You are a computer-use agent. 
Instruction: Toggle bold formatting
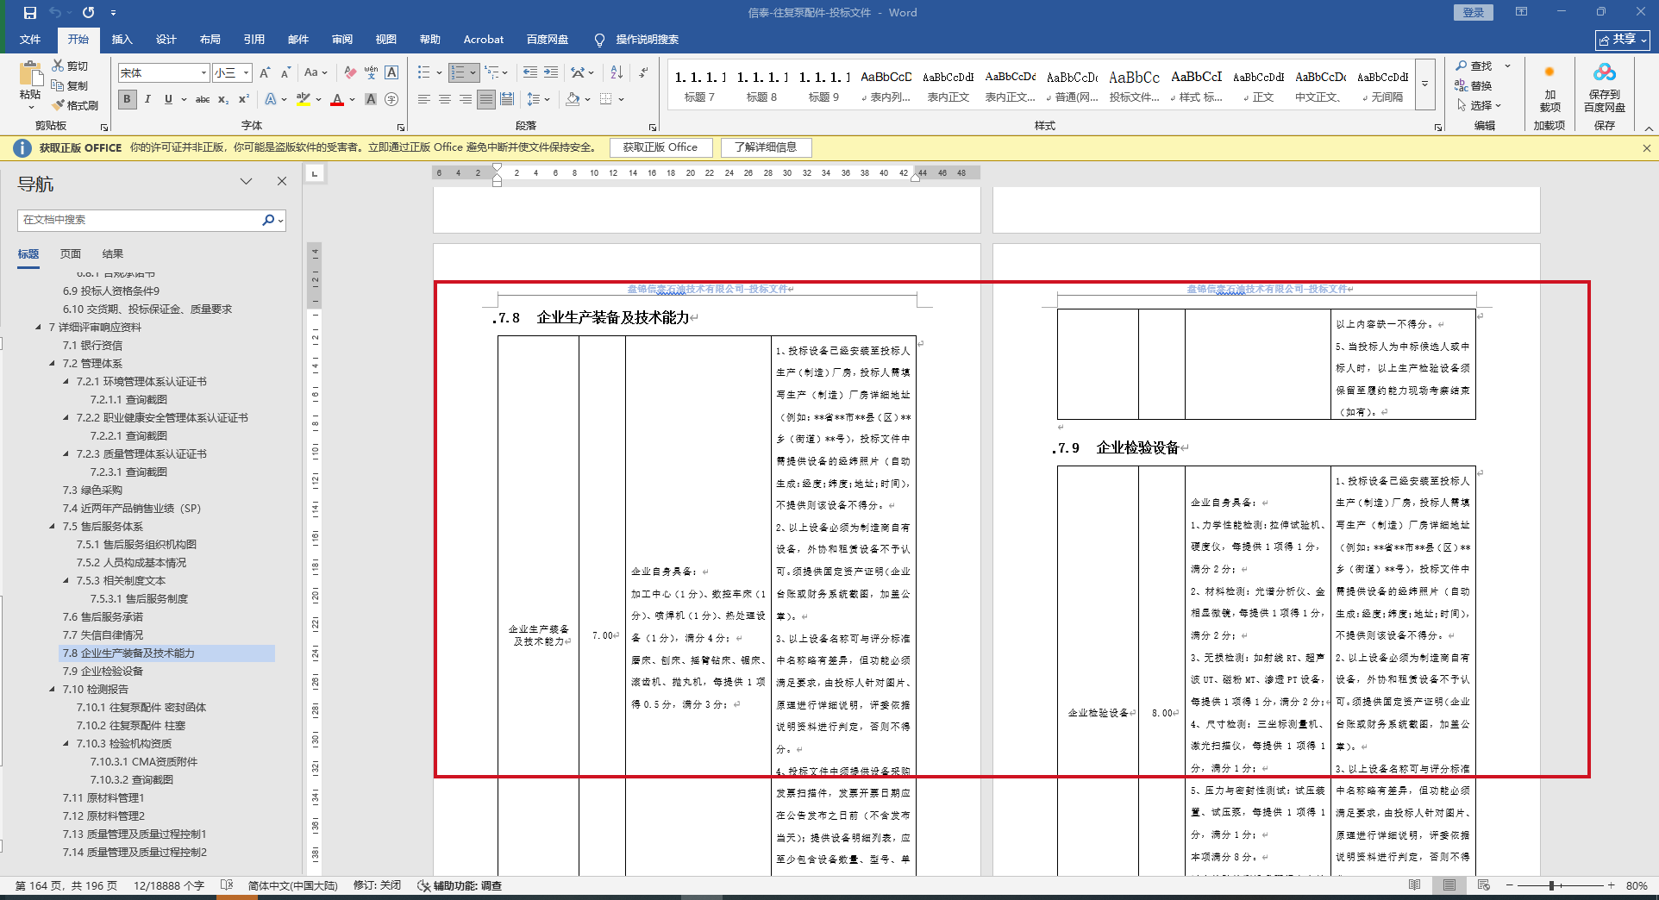(128, 99)
